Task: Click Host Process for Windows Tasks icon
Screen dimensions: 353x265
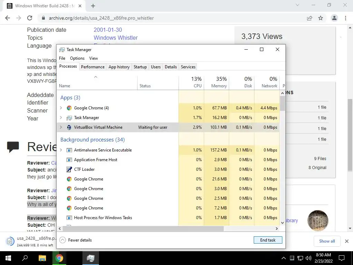Action: coord(69,218)
